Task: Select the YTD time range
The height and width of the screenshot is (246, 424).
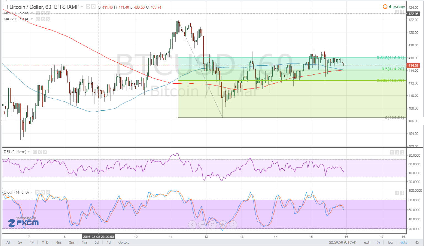Action: tap(45, 242)
